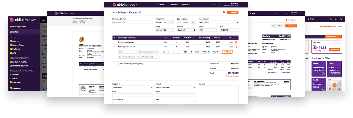The width and height of the screenshot is (353, 118).
Task: Click Prezentare video Oblio link
Action: click(x=328, y=27)
